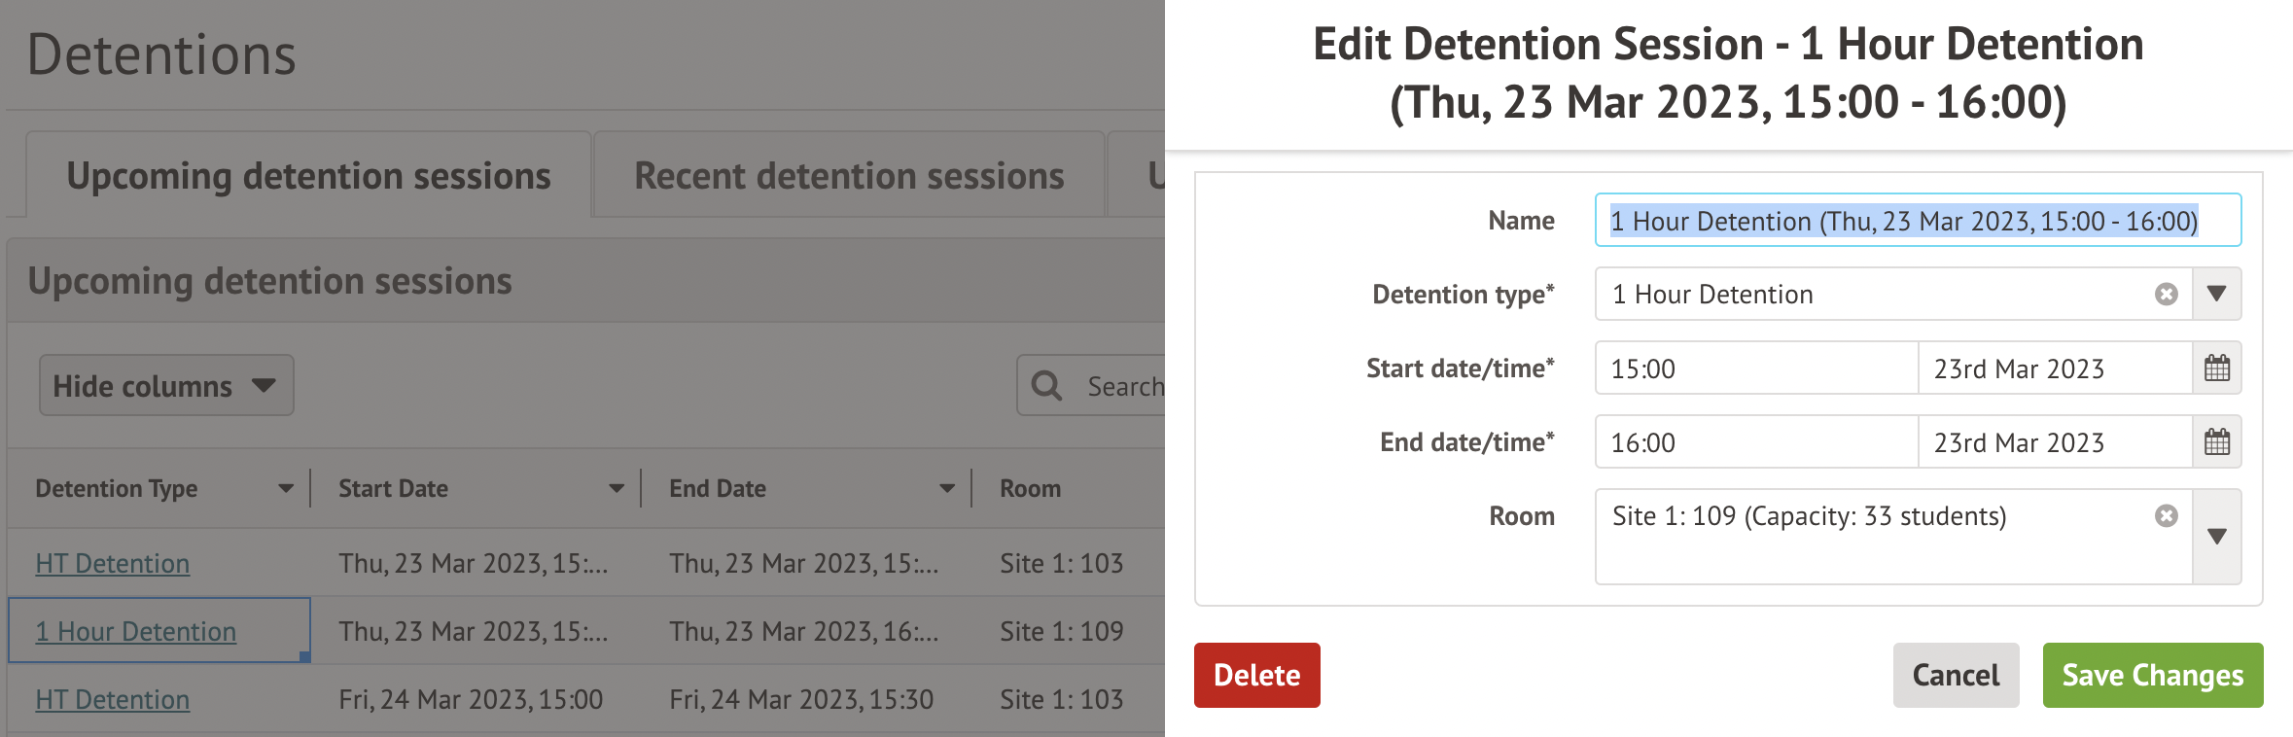Open the Hide columns dropdown
Viewport: 2293px width, 737px height.
pyautogui.click(x=166, y=386)
